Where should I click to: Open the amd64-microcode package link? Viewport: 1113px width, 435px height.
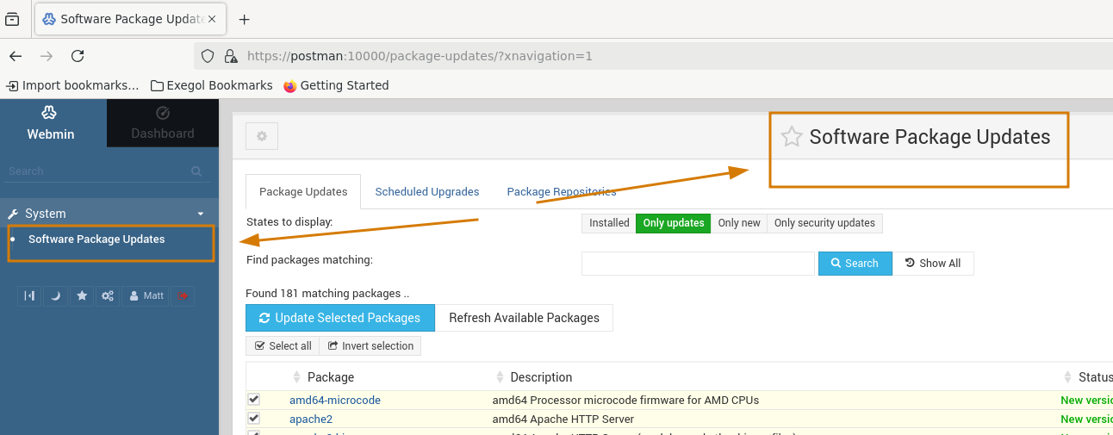click(x=334, y=400)
